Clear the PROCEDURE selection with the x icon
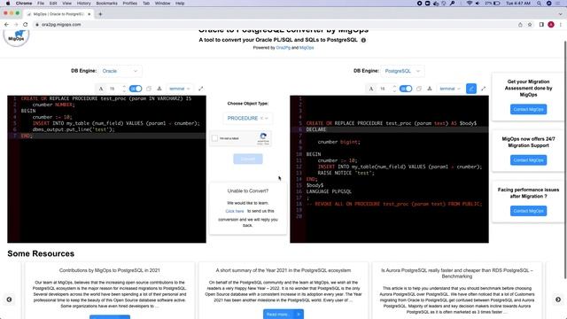The image size is (567, 319). click(261, 118)
